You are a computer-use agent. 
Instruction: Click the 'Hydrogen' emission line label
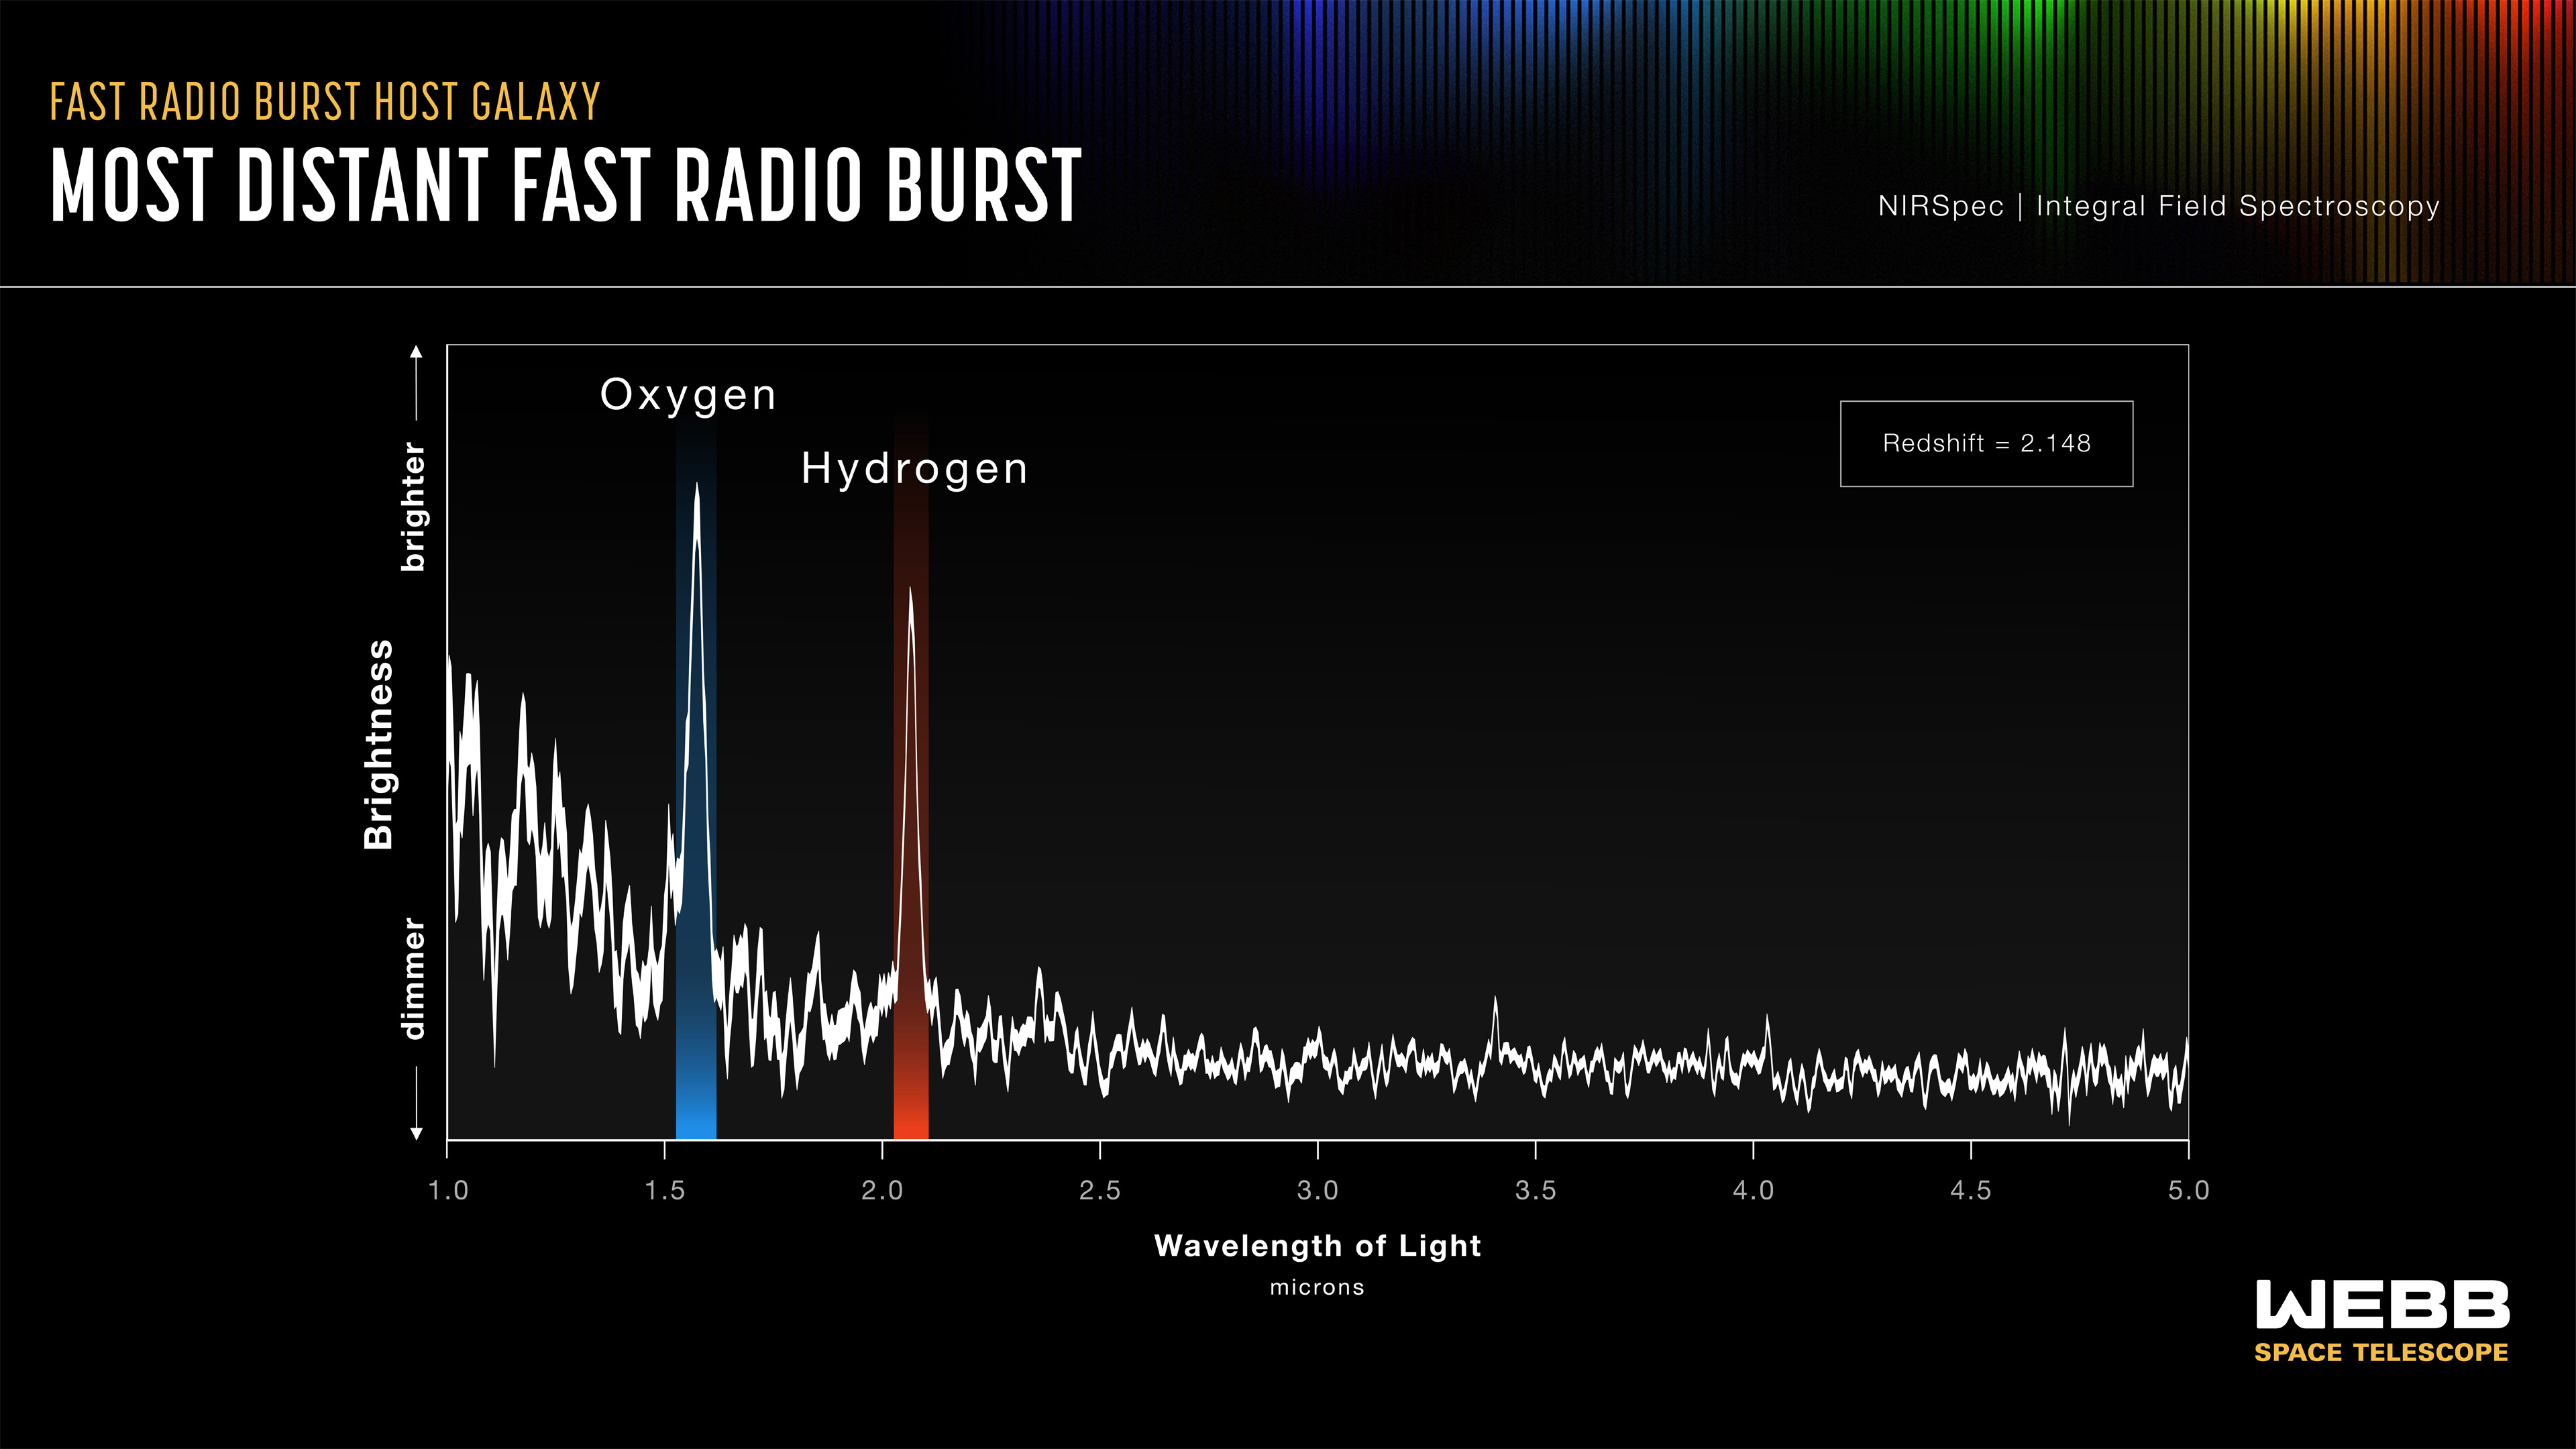coord(914,469)
